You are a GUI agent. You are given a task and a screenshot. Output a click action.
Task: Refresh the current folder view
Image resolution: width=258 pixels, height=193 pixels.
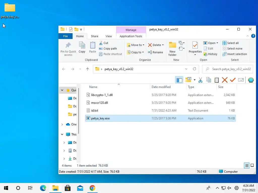click(195, 69)
